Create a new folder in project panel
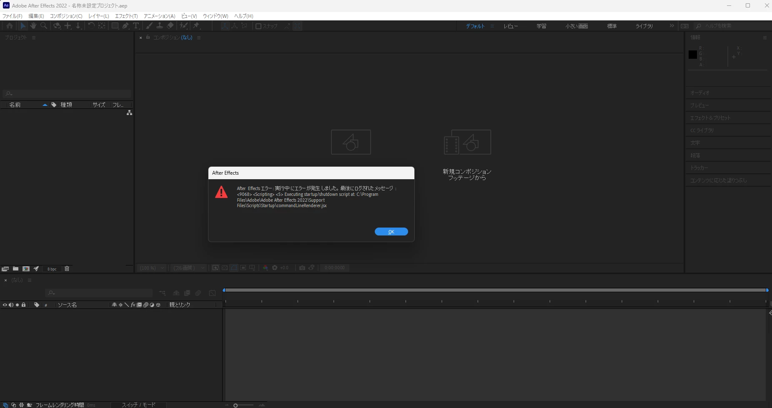Screen dimensions: 772x408 pos(15,269)
